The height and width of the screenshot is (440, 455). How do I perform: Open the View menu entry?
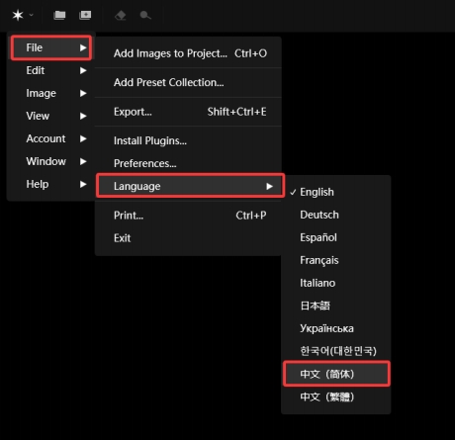click(x=51, y=116)
